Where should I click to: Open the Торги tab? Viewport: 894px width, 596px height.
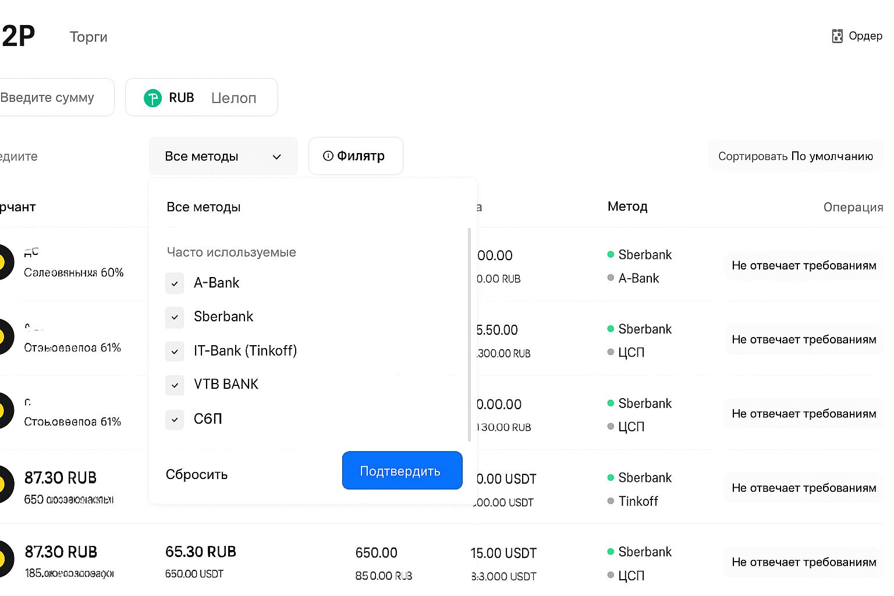coord(88,37)
